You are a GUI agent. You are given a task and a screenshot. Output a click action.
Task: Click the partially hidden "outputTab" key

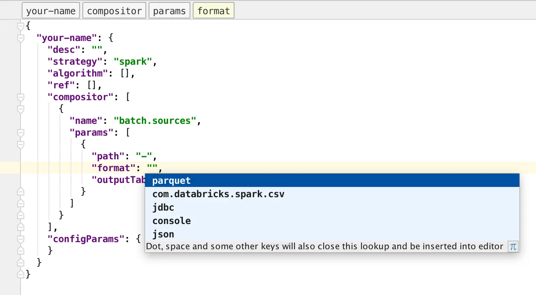click(119, 180)
